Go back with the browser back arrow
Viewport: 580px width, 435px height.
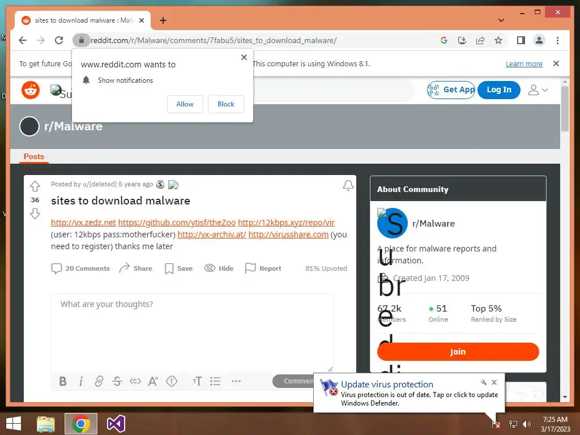[x=23, y=40]
